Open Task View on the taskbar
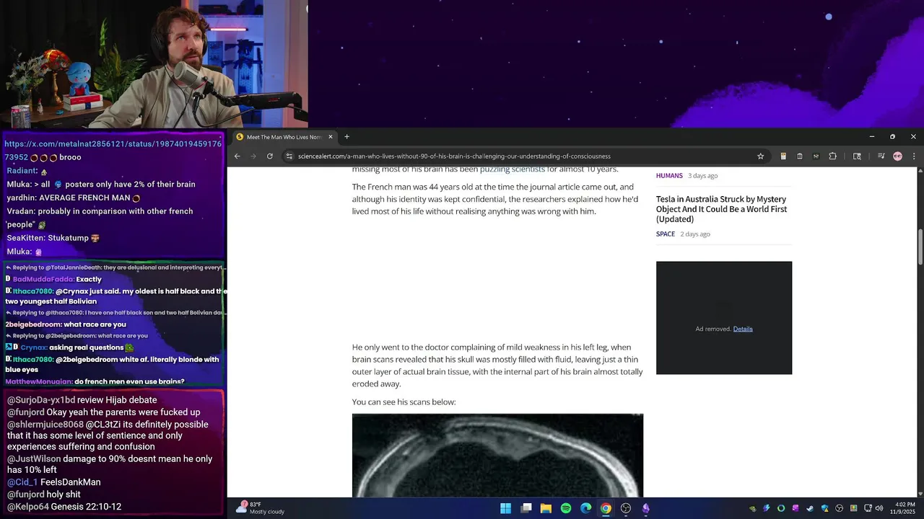924x519 pixels. click(x=526, y=508)
